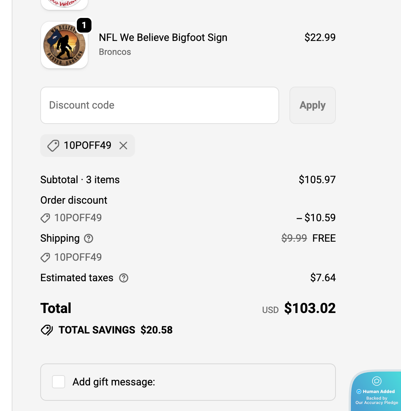Remove the 10POFF49 code with X
This screenshot has width=401, height=411.
click(123, 146)
